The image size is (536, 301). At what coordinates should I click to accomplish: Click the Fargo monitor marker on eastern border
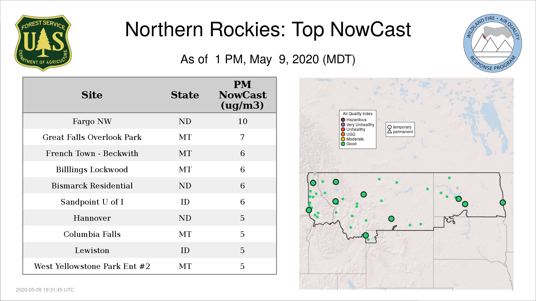[x=502, y=203]
